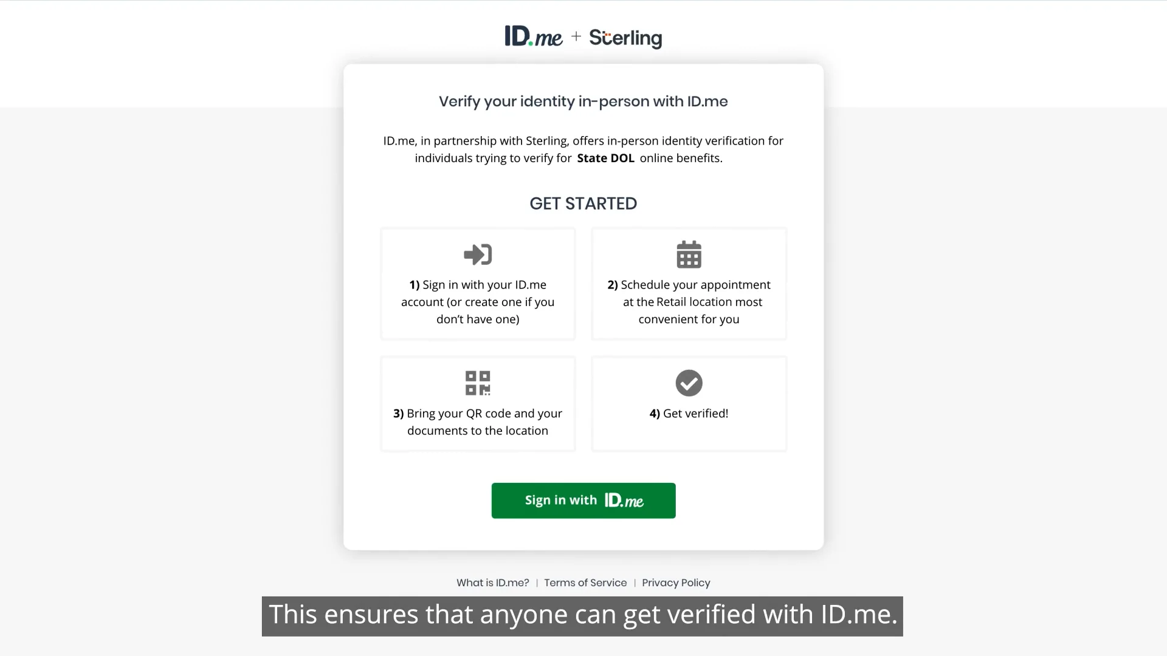Click the GET STARTED heading
This screenshot has width=1167, height=656.
[x=583, y=203]
